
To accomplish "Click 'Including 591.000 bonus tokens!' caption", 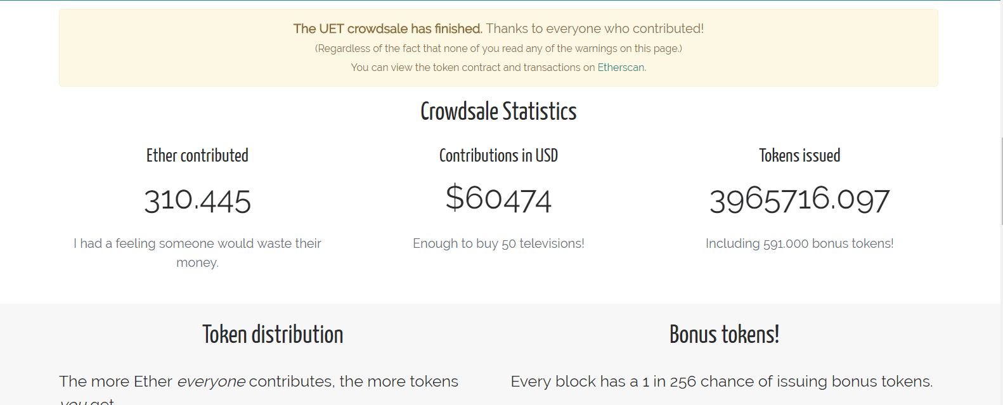I will click(x=799, y=243).
